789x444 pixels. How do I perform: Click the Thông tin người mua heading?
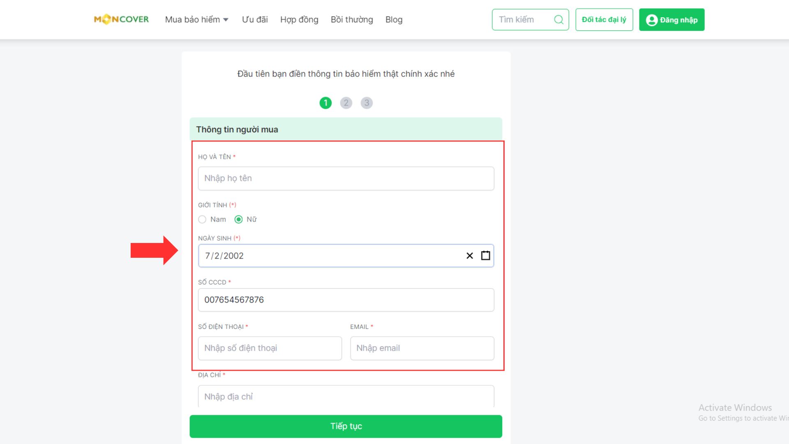(x=237, y=129)
